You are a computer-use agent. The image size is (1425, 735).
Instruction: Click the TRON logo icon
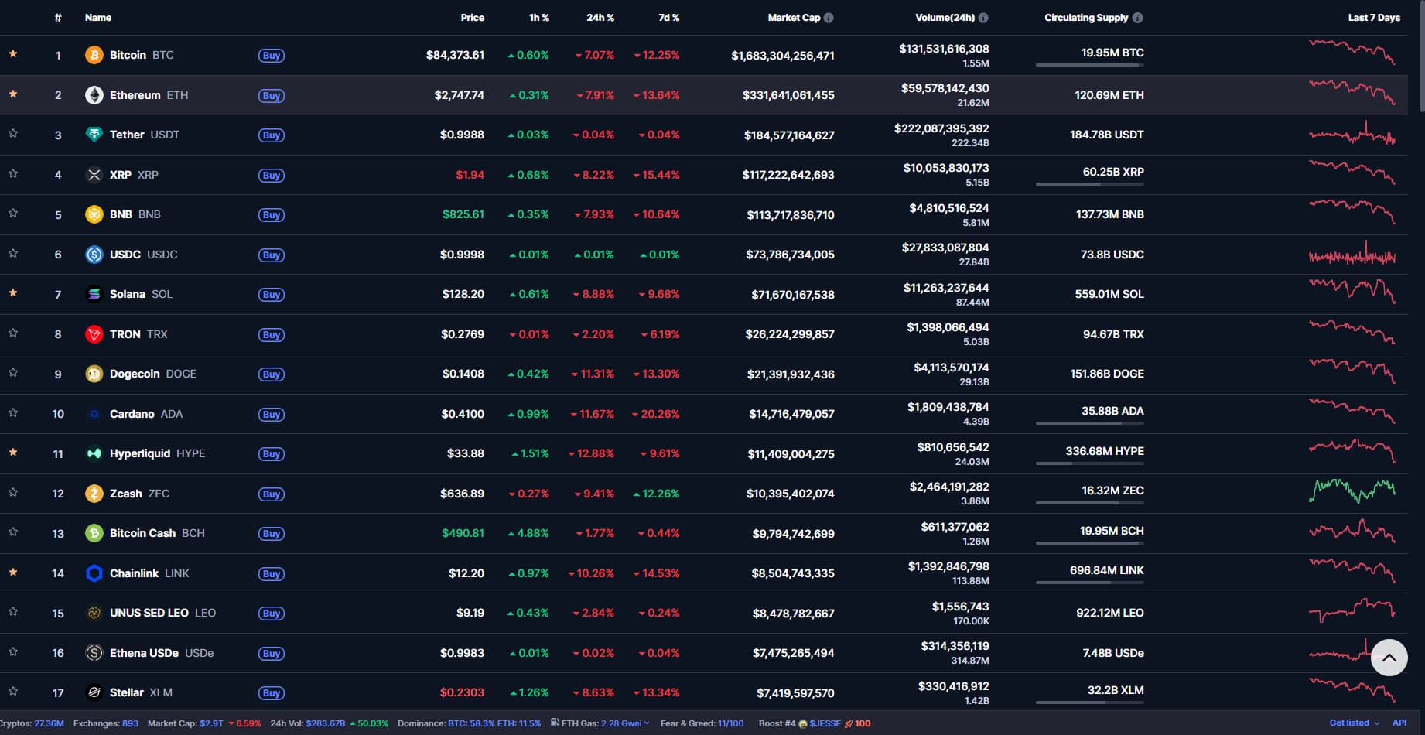pyautogui.click(x=94, y=334)
